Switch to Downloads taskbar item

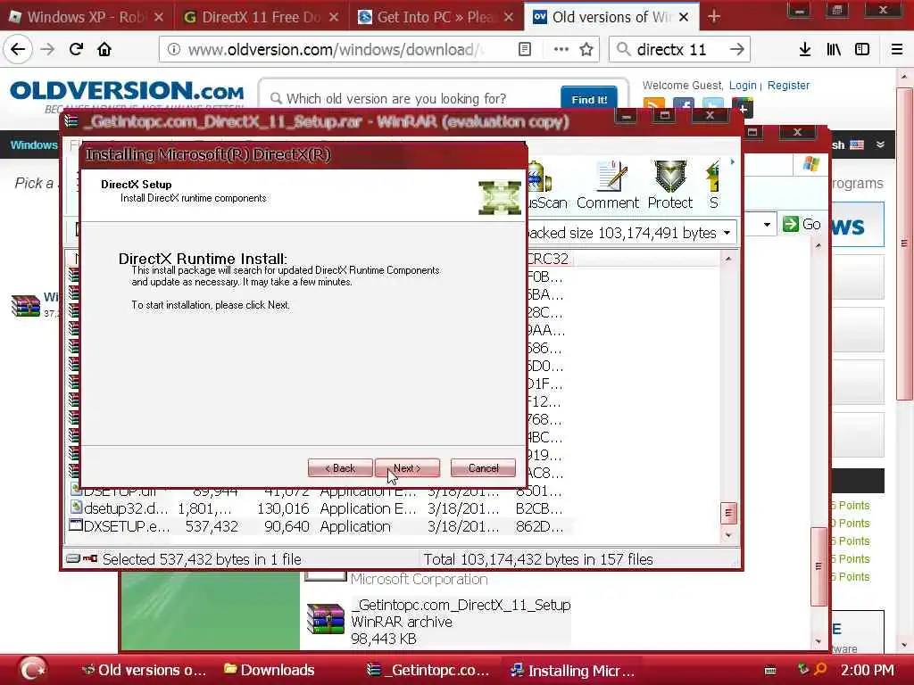click(x=270, y=670)
